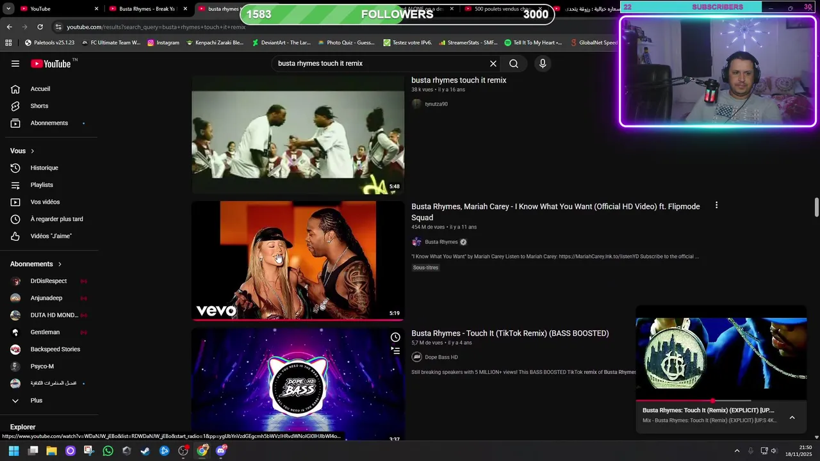820x461 pixels.
Task: Open Touch It (TikTok Remix) title
Action: click(510, 333)
